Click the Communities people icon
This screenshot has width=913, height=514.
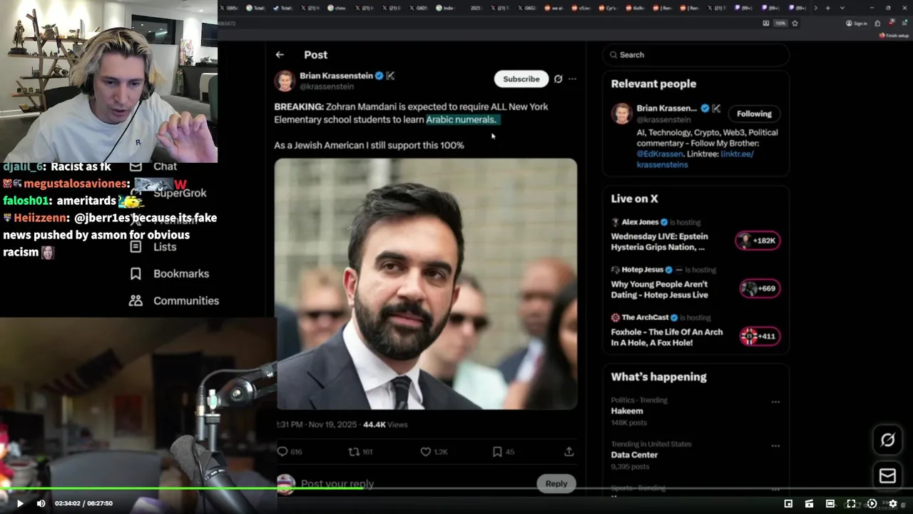tap(136, 301)
